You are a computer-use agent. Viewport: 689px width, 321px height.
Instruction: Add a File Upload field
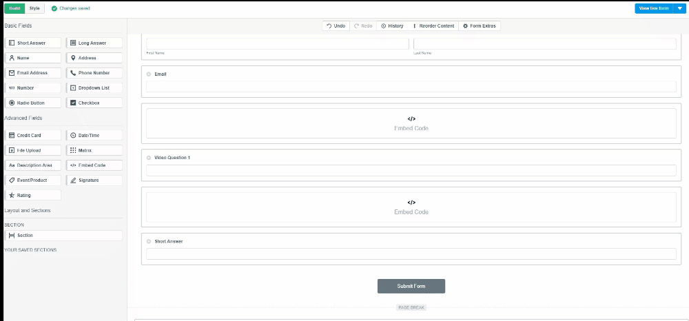tap(32, 150)
